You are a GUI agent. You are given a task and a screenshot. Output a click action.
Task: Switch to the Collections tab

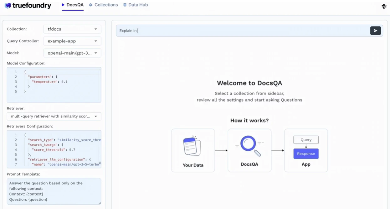coord(103,5)
